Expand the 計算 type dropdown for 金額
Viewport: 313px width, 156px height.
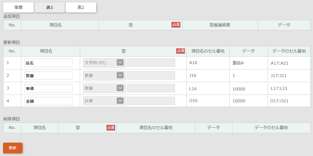[120, 101]
